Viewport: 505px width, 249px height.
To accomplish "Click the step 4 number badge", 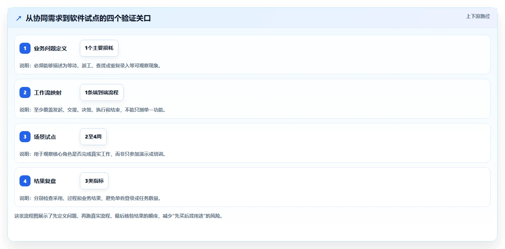I will pyautogui.click(x=25, y=181).
